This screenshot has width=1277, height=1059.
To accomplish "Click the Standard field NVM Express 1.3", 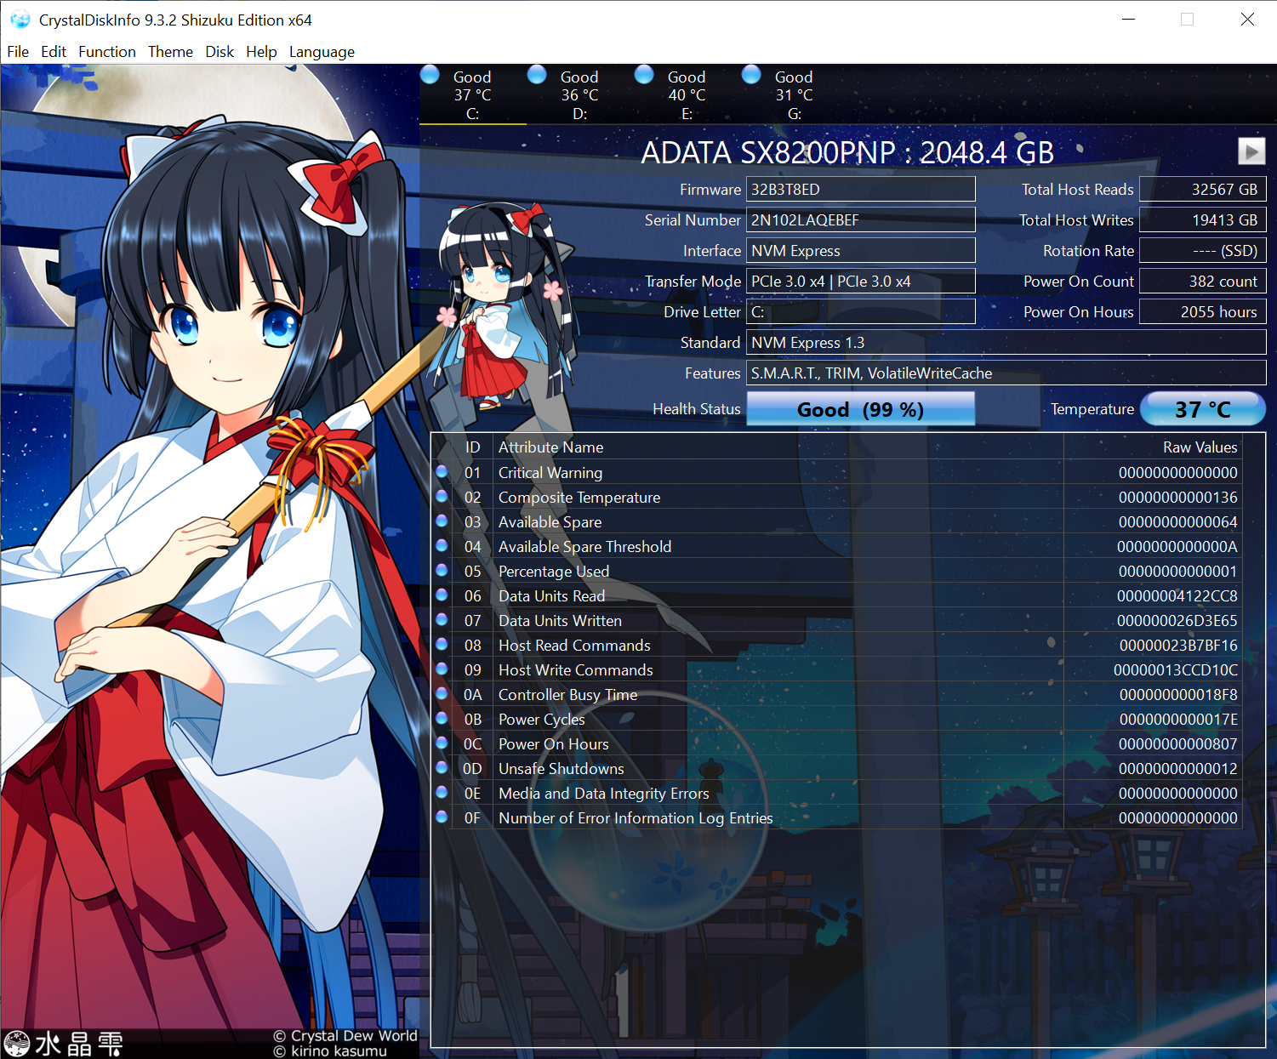I will coord(1006,342).
